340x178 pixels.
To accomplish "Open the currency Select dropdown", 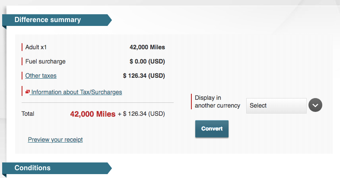I will 276,105.
